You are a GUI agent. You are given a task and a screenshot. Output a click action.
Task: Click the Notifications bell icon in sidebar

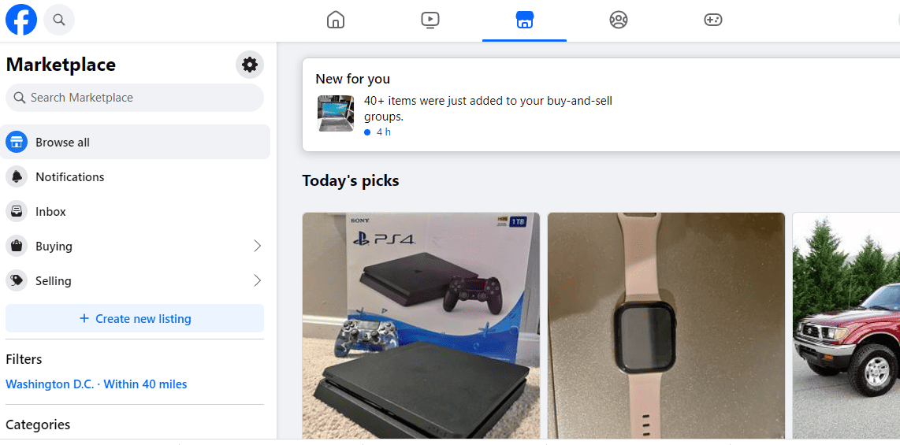pos(17,176)
